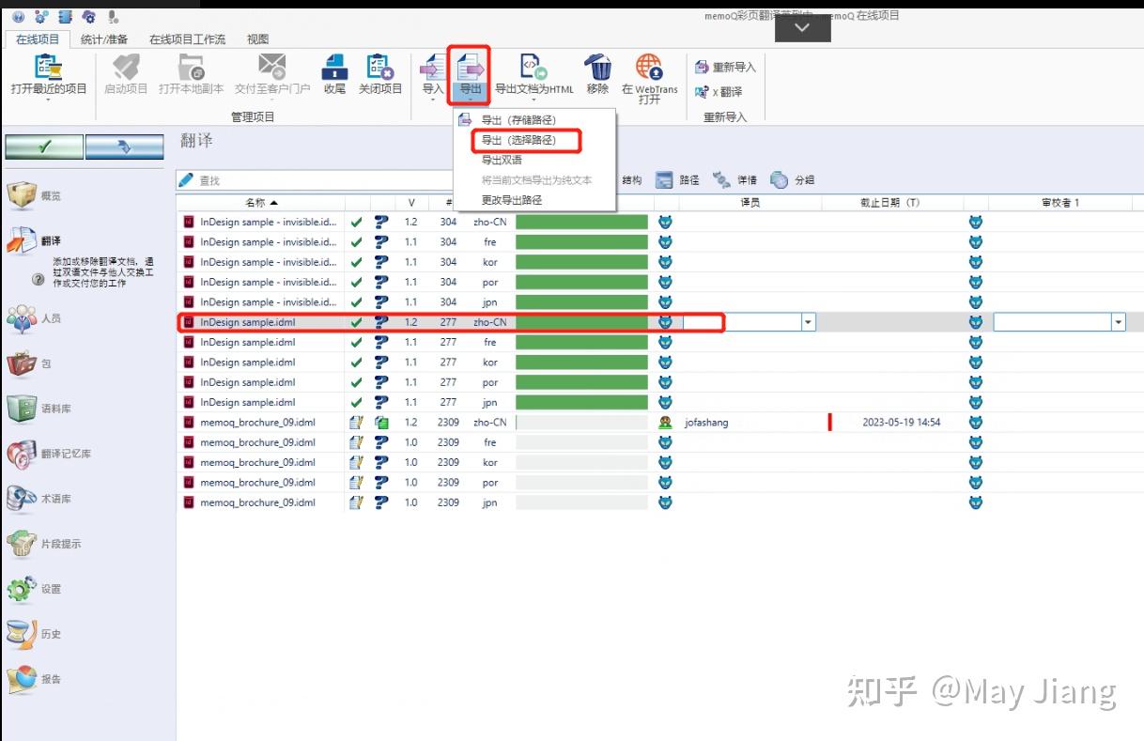Open the 译员 dropdown for InDesign sample.idml
This screenshot has width=1144, height=741.
[807, 322]
